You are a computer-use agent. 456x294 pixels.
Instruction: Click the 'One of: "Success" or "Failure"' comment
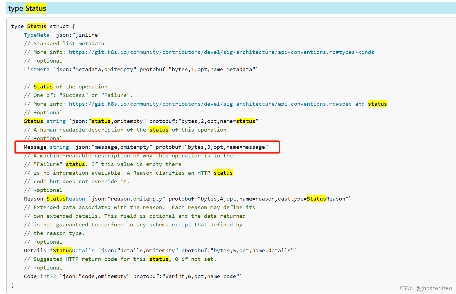coord(78,95)
